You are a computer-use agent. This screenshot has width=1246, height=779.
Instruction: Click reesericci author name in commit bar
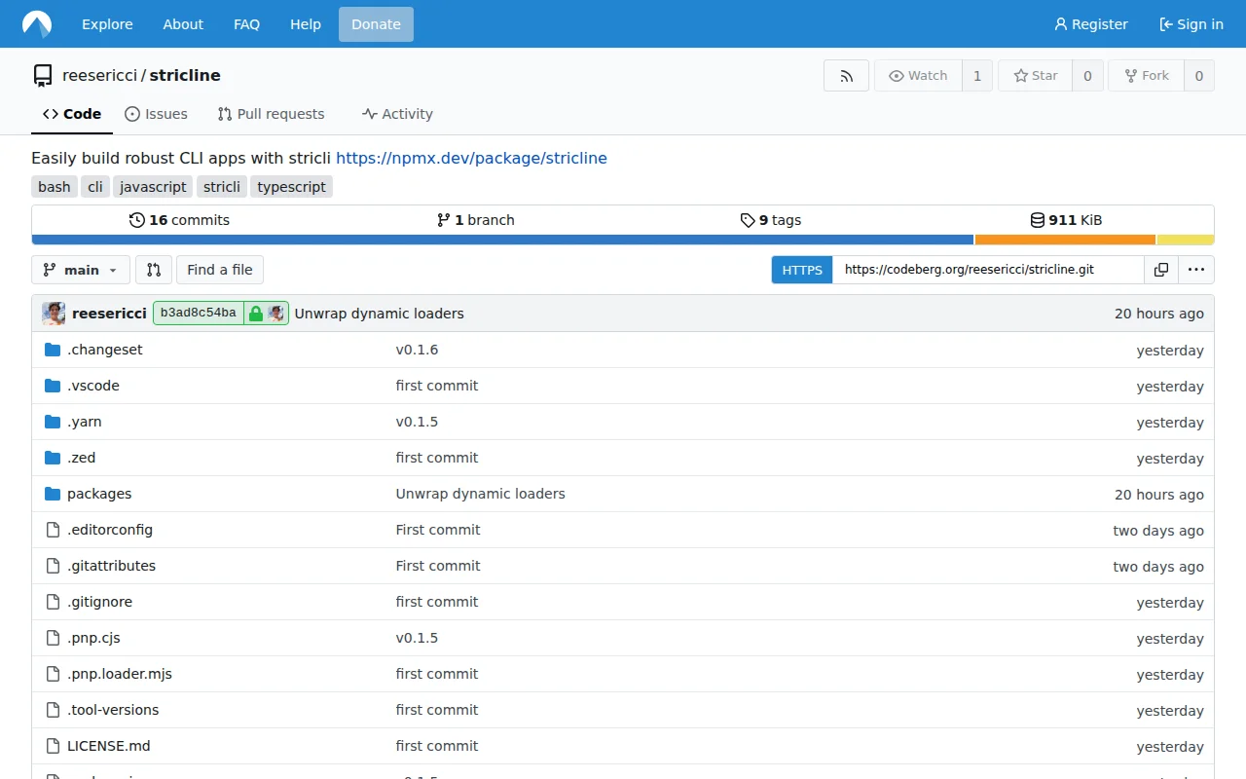click(x=109, y=314)
